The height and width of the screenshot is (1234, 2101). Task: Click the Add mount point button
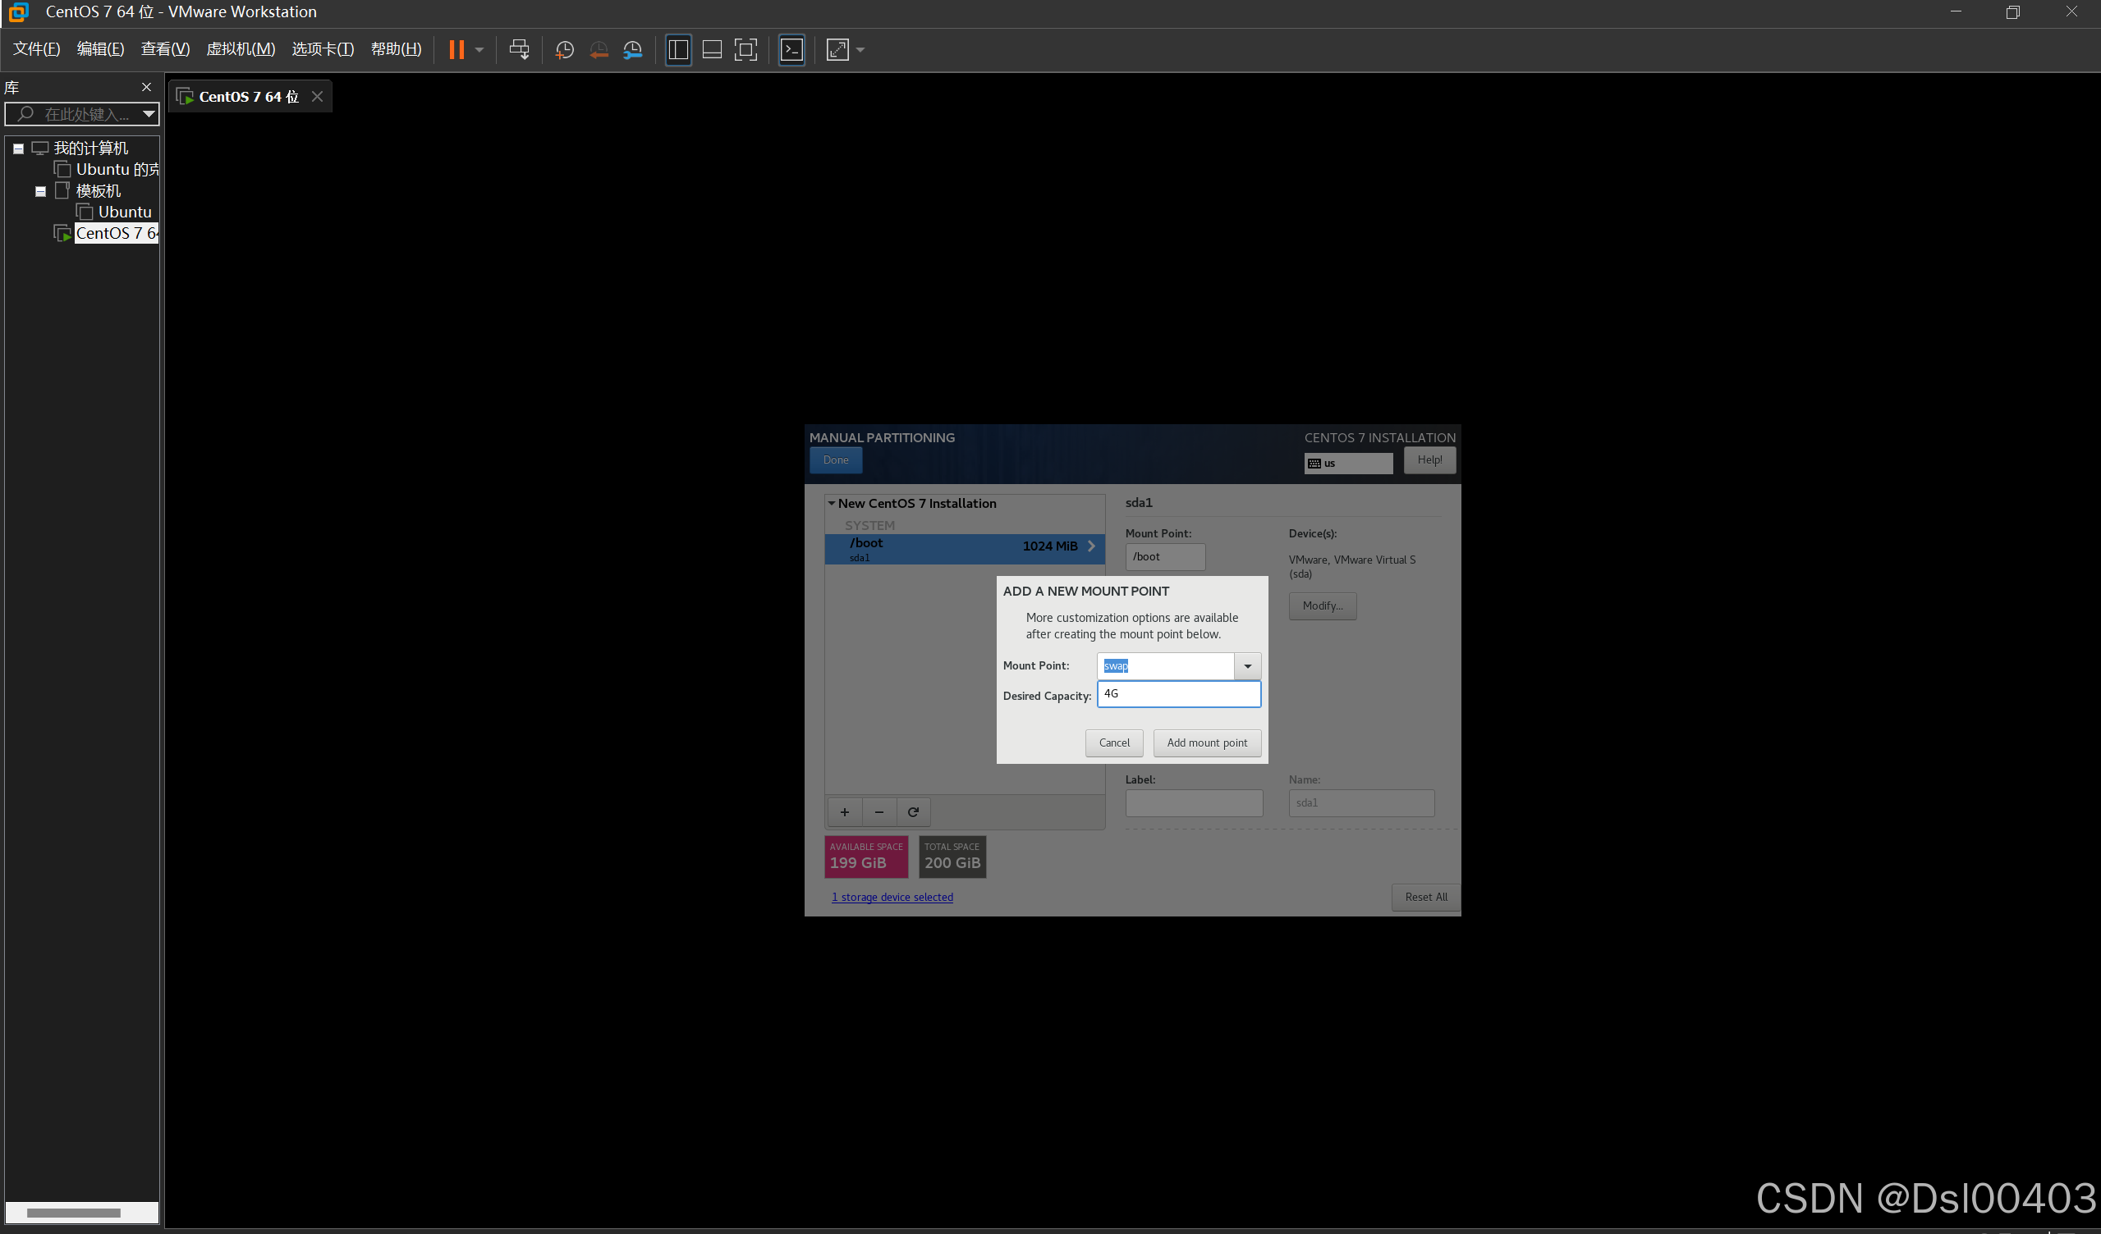coord(1206,743)
